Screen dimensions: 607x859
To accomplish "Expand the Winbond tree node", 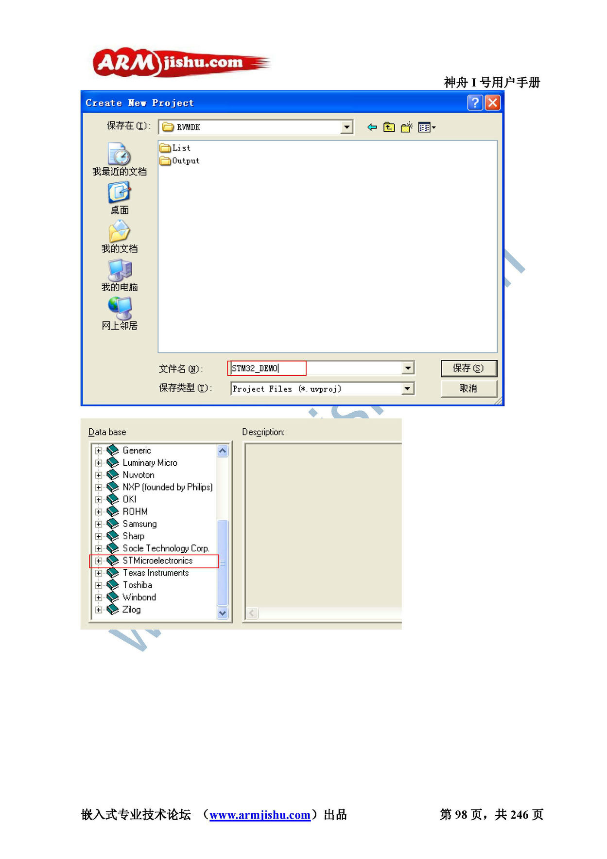I will coord(99,597).
